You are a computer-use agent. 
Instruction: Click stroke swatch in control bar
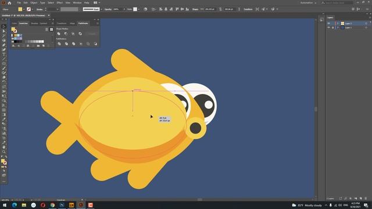[x=28, y=9]
